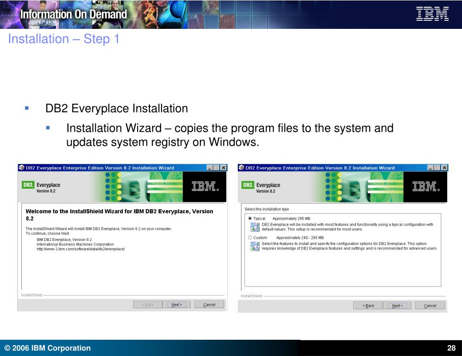Click 'IBM DB2 Everyplace, Version 8.2' indented line
The width and height of the screenshot is (462, 356).
pos(64,240)
